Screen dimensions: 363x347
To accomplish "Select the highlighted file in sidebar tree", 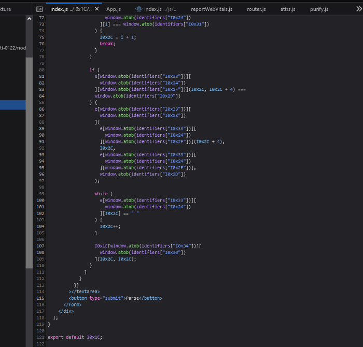I will 12,105.
